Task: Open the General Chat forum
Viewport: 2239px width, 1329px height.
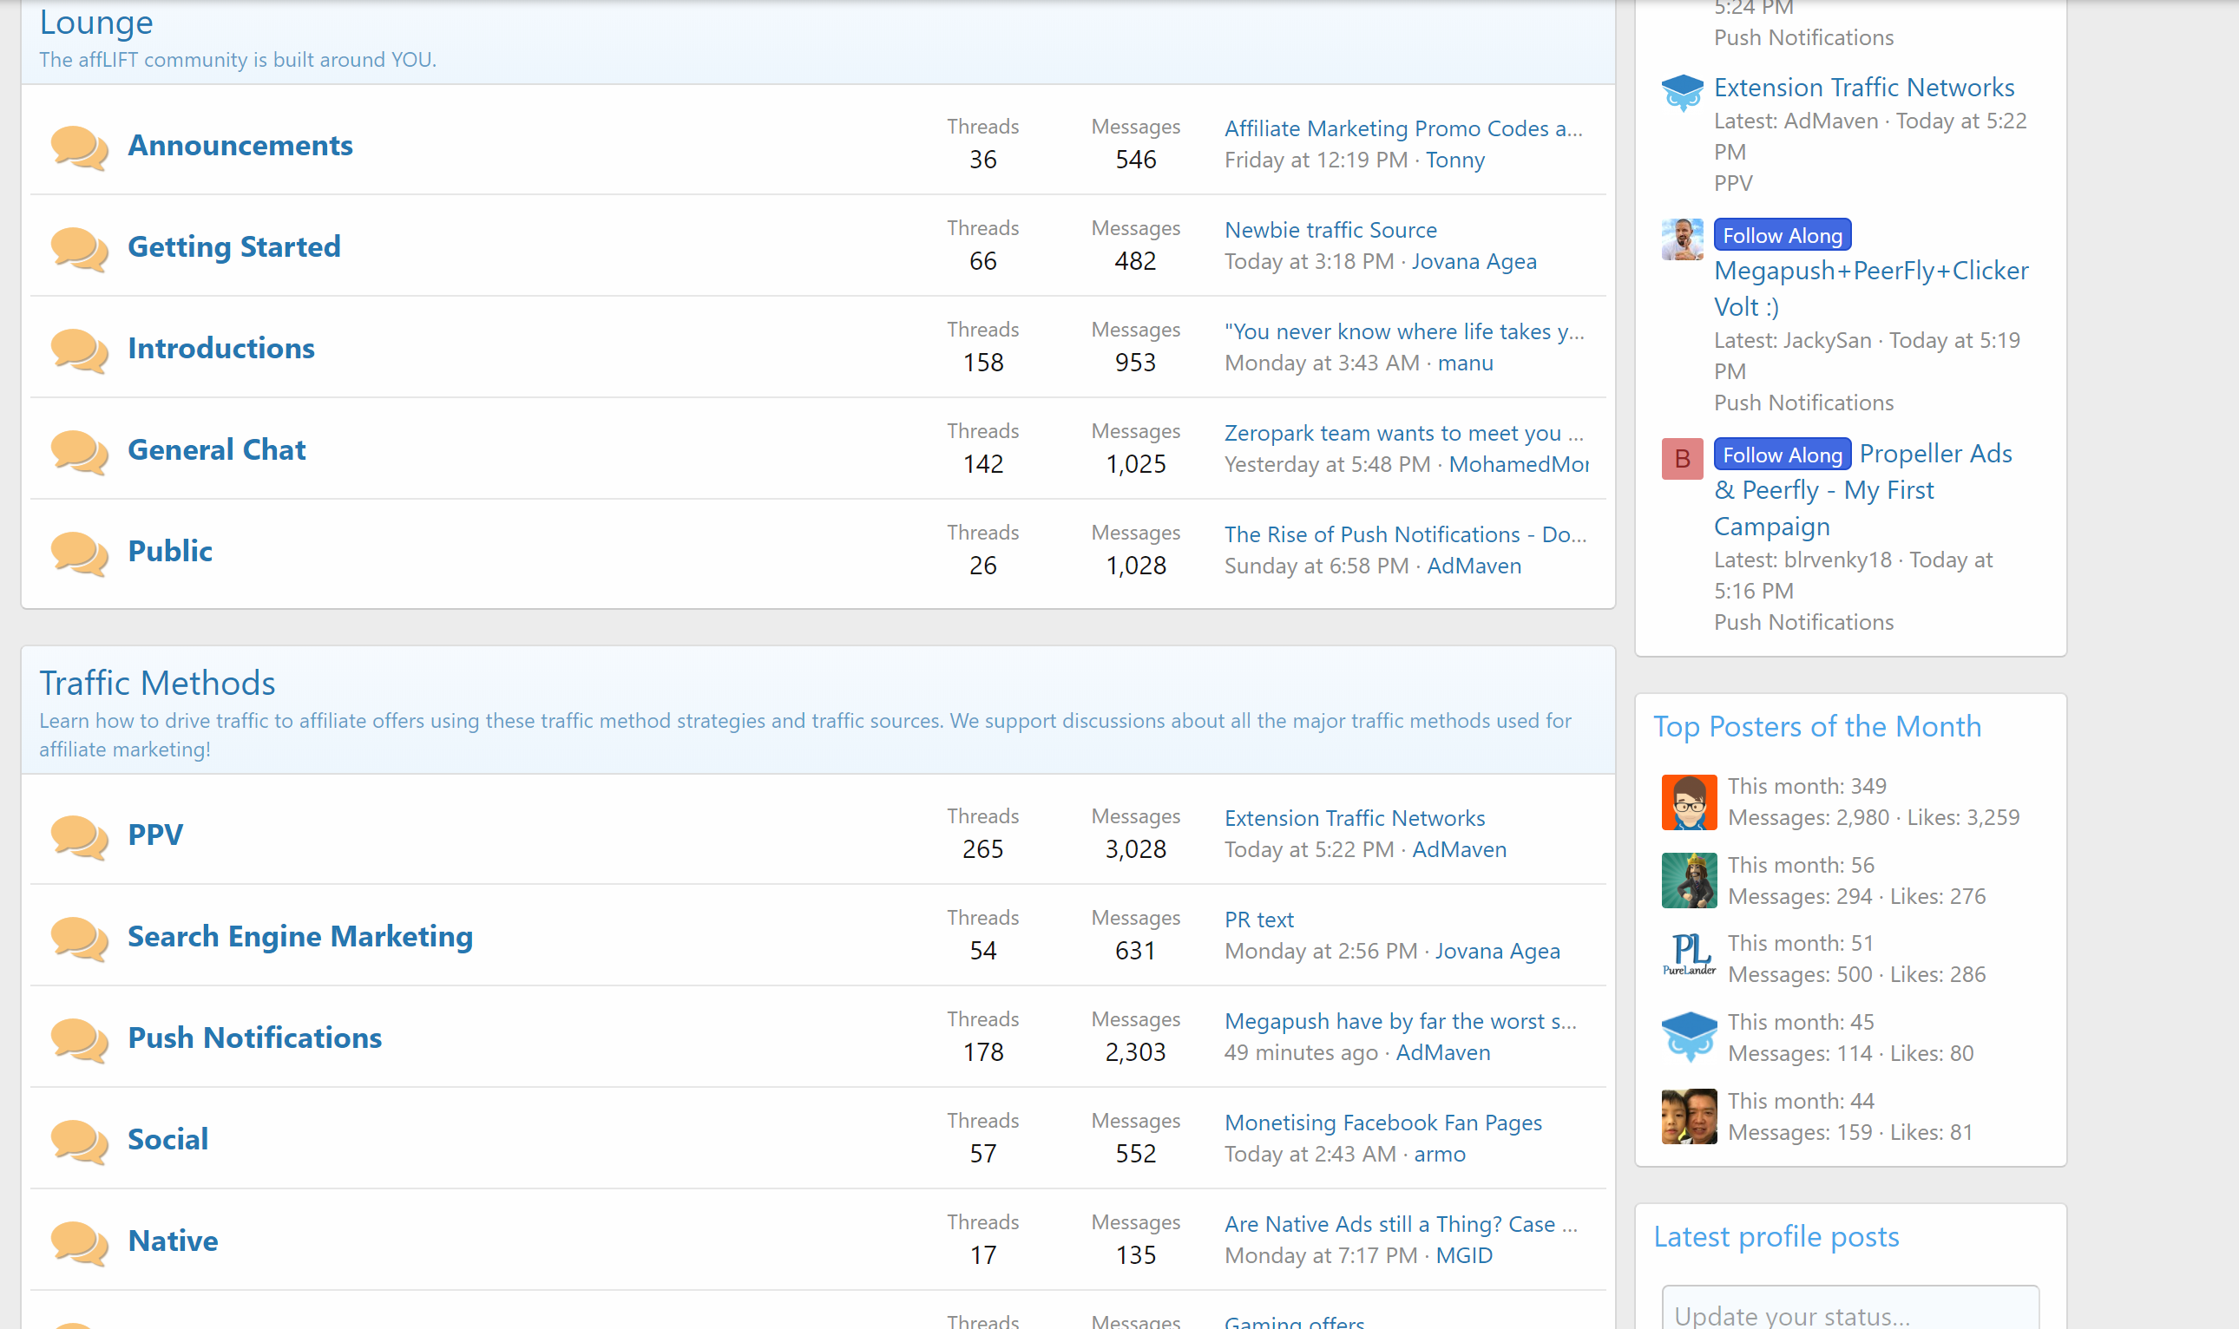Action: click(x=216, y=449)
